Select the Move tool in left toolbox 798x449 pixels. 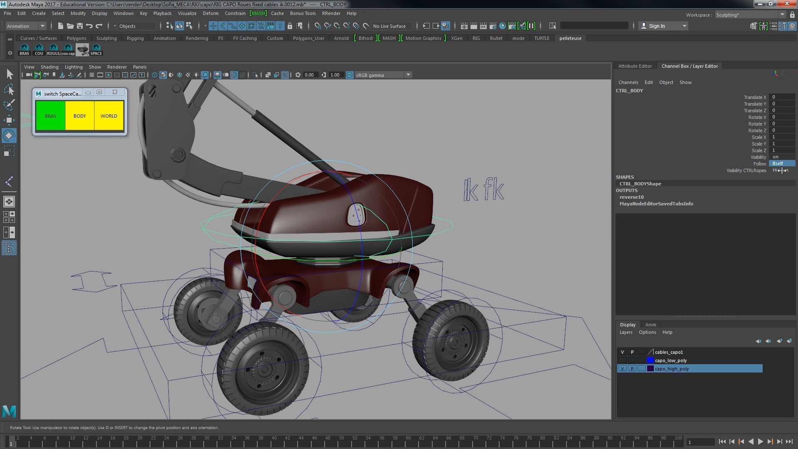9,121
